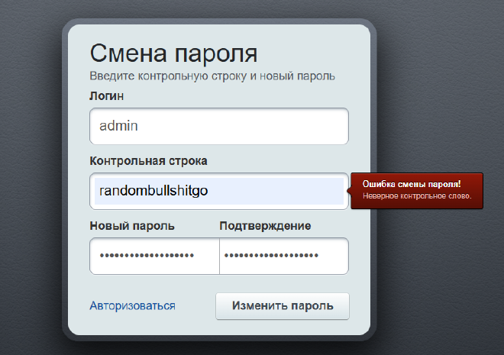
Task: Focus the Новый пароль password field
Action: pos(154,256)
